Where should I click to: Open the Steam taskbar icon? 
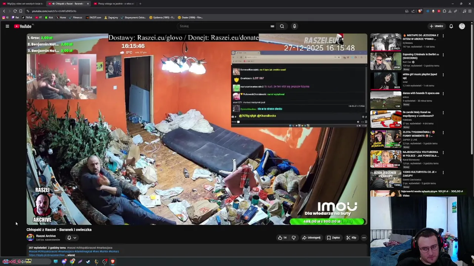(88, 262)
